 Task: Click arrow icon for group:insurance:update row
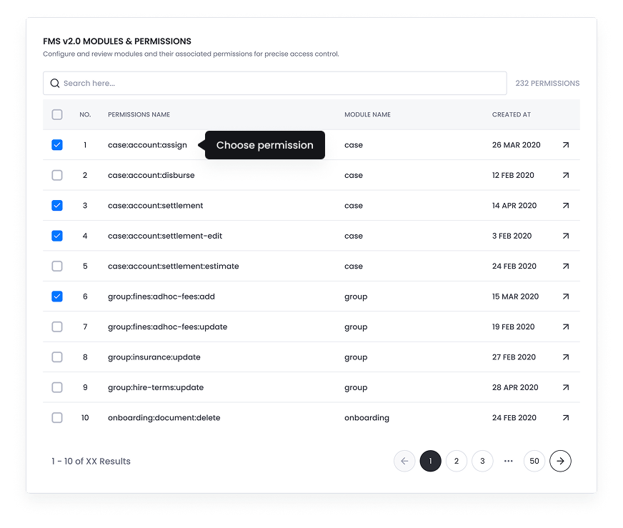coord(565,357)
